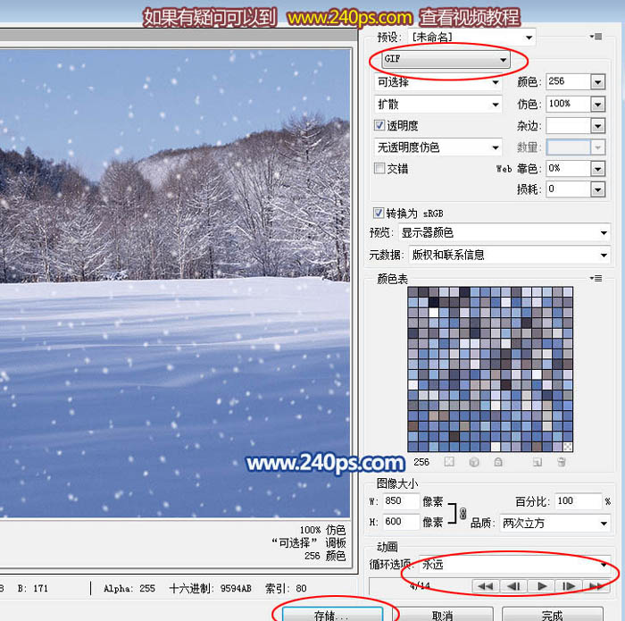The image size is (625, 621).
Task: Expand the 损耗 lossy dropdown arrow
Action: [598, 189]
